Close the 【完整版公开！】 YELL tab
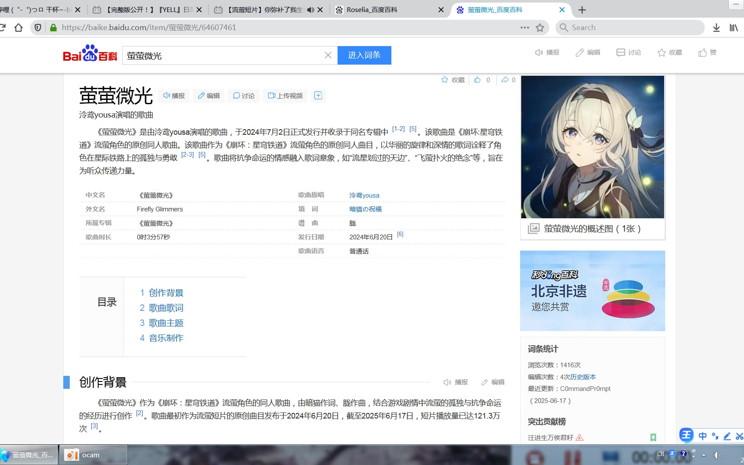This screenshot has width=744, height=465. 199,10
